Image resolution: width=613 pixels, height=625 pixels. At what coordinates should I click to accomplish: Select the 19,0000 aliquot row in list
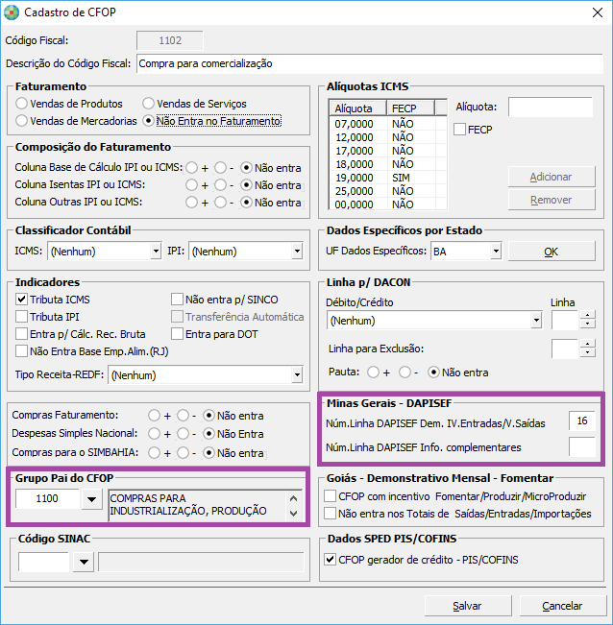[x=357, y=178]
